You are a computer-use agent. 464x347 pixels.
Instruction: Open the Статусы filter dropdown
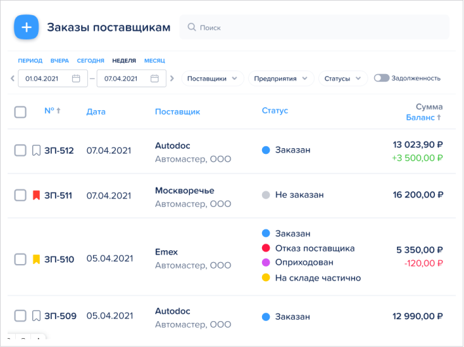(342, 79)
